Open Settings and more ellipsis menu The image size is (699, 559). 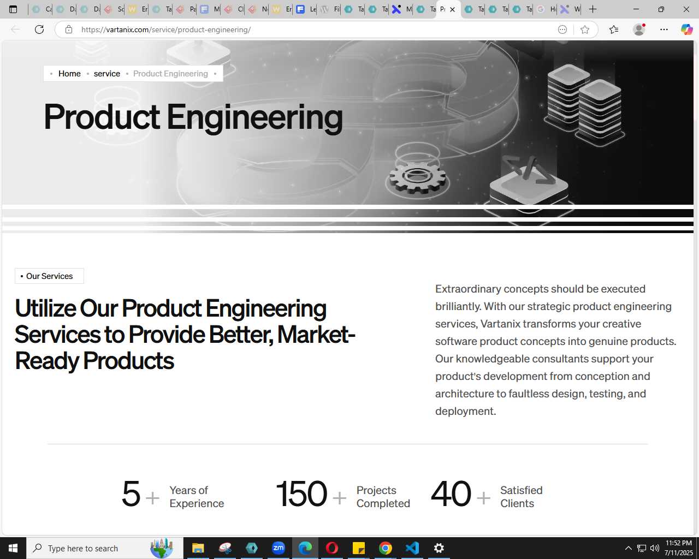pos(664,29)
